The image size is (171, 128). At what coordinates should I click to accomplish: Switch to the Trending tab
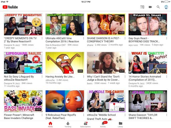tap(68, 124)
